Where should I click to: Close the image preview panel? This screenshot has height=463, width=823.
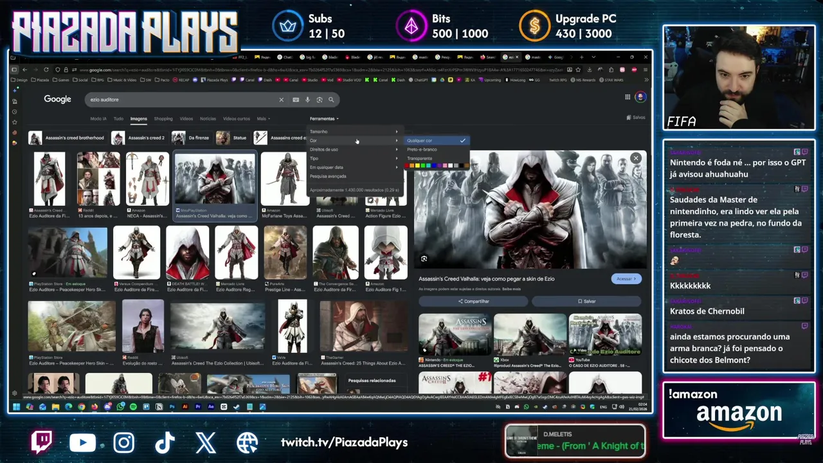point(636,158)
